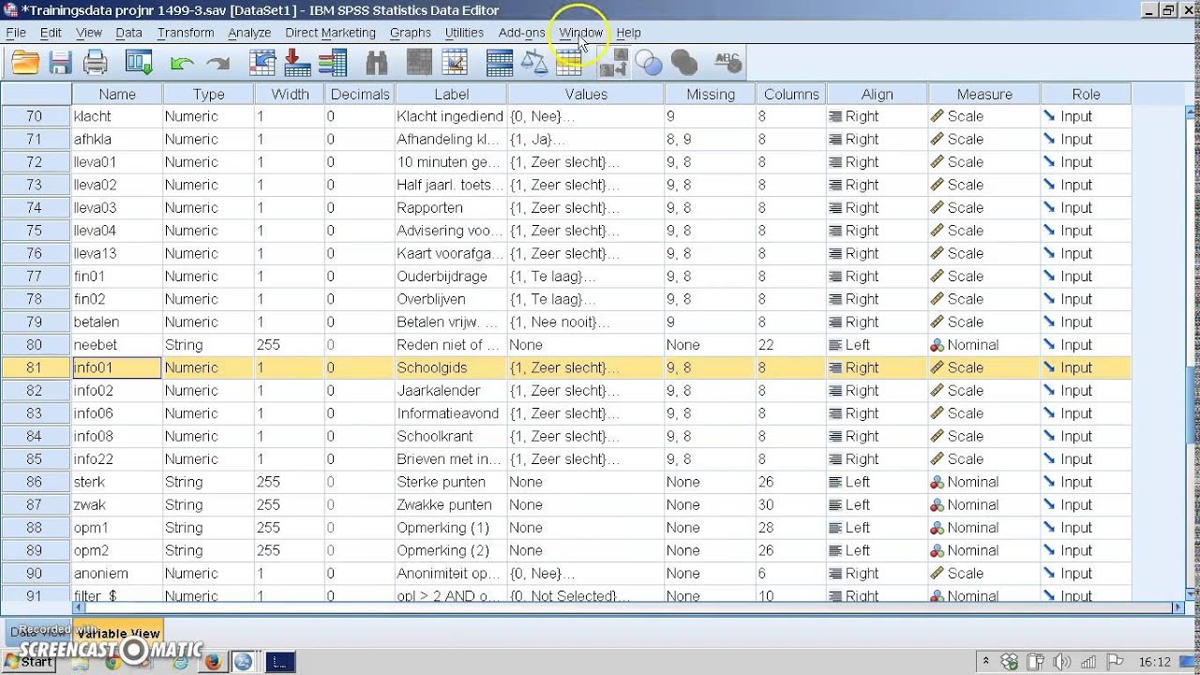Click the 'neebet' variable name
1200x675 pixels.
pyautogui.click(x=96, y=345)
